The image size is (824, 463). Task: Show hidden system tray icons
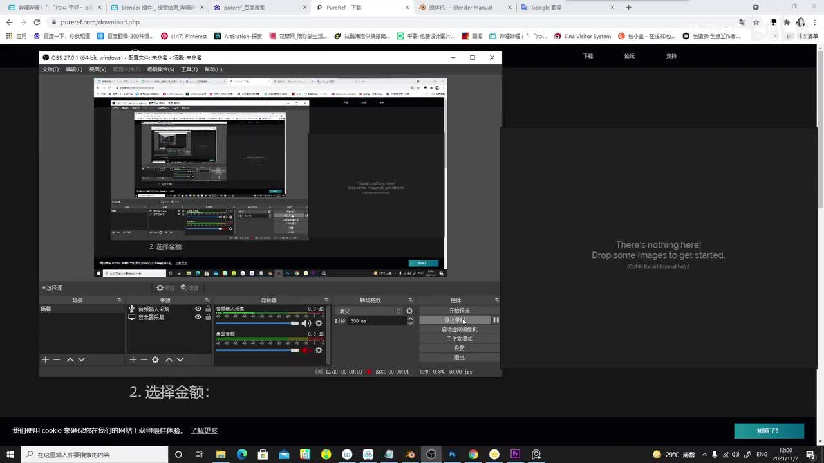(x=705, y=455)
